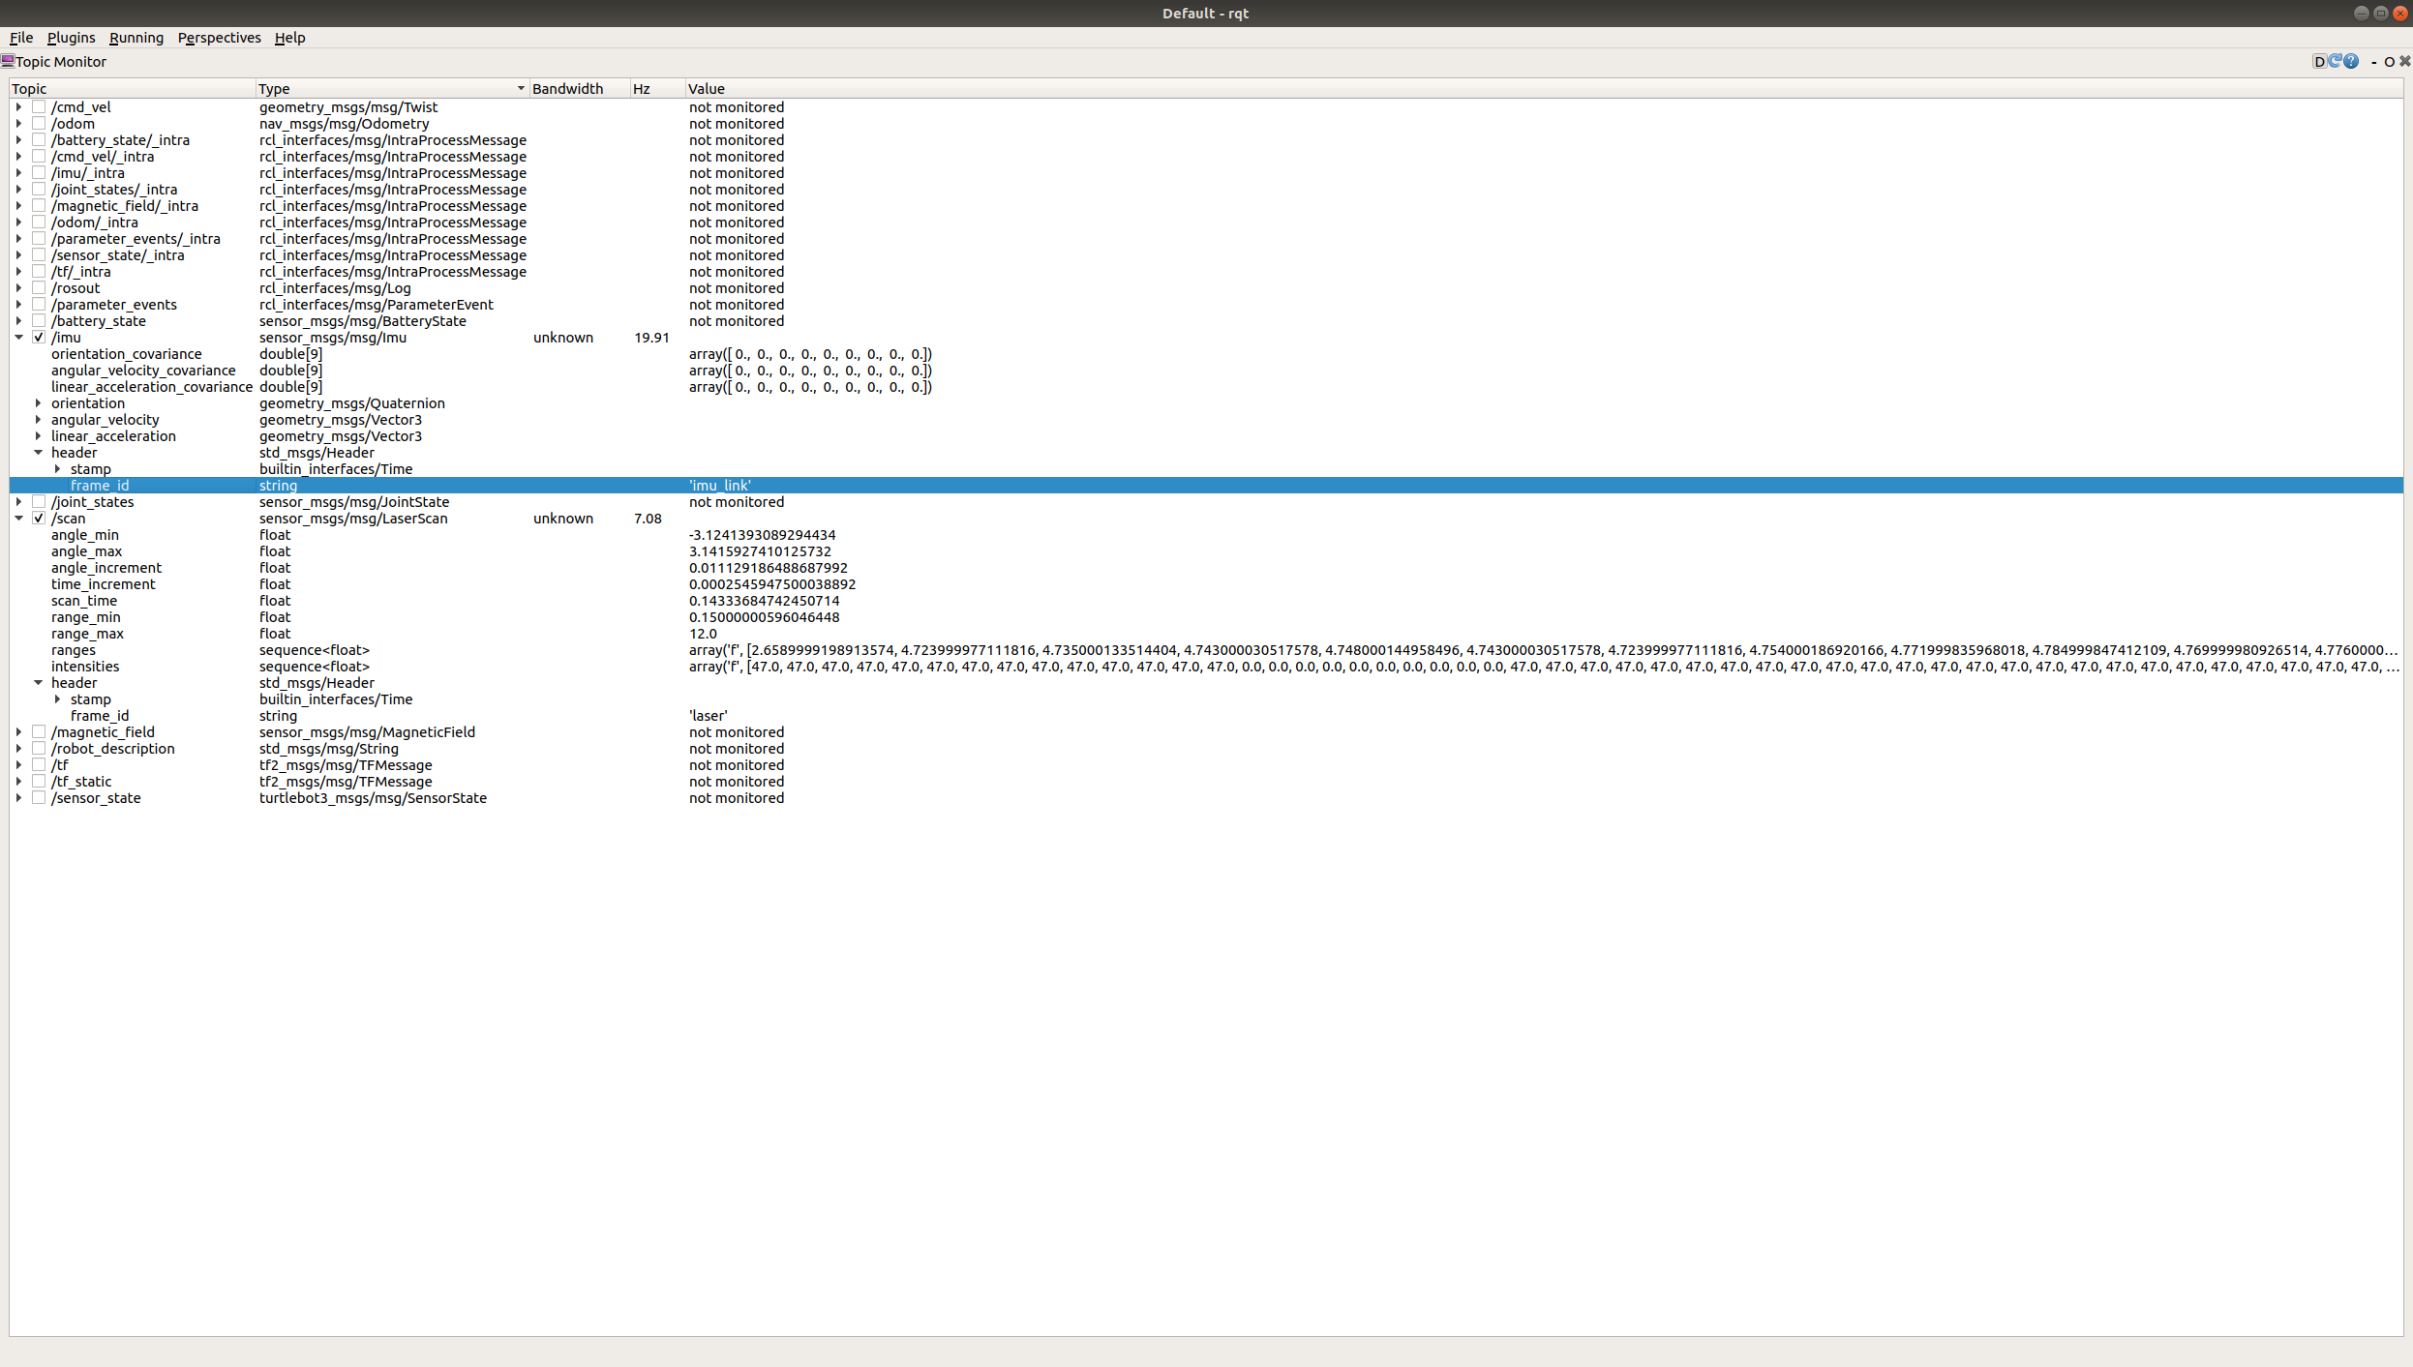Click the Topic Monitor screen icon beside its title

(8, 61)
